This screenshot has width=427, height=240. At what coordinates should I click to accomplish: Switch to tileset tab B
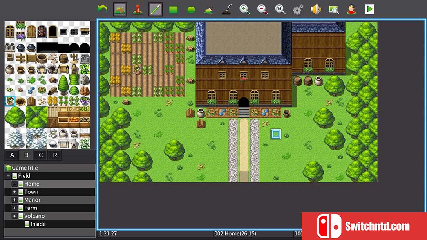click(26, 155)
